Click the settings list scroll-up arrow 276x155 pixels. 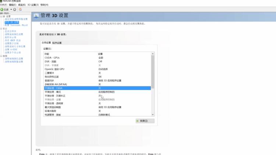tap(153, 54)
